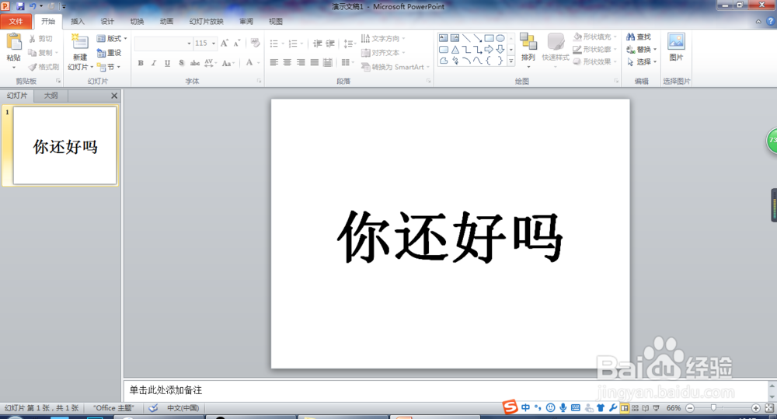Toggle strikethrough (abc)
Viewport: 777px width, 419px height.
tap(195, 63)
